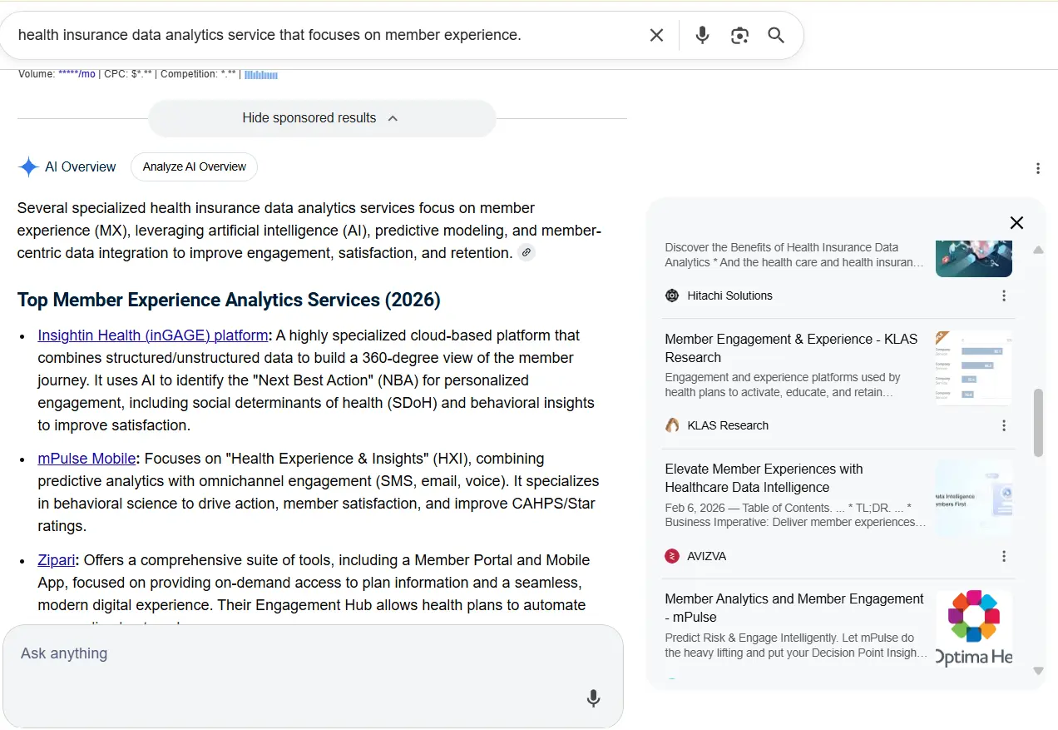Open the Zipari link
Viewport: 1058px width, 730px height.
(57, 560)
